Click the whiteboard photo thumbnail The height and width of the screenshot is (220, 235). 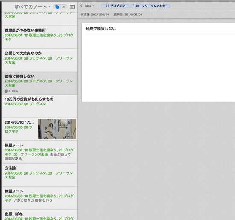[x=57, y=129]
